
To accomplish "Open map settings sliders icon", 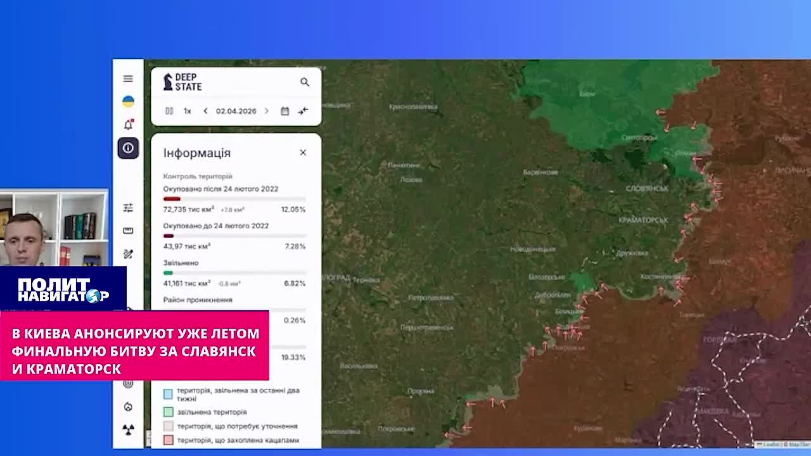I will click(128, 208).
